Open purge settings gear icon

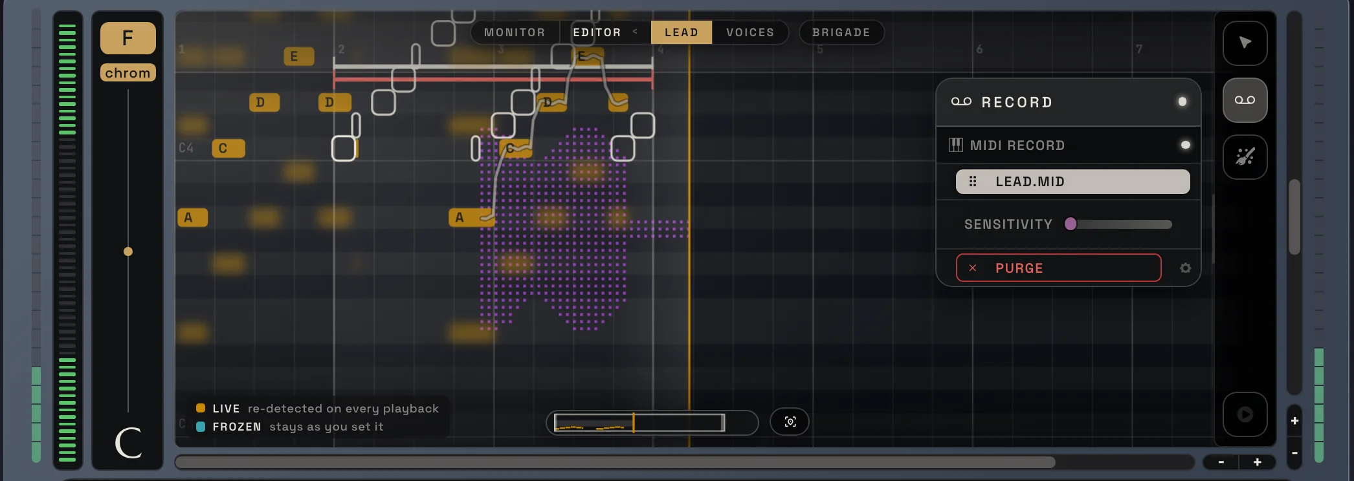click(x=1185, y=268)
